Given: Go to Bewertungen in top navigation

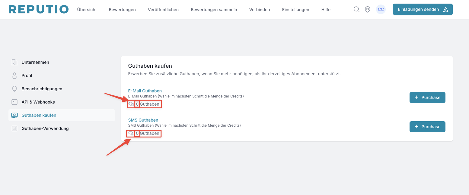Looking at the screenshot, I should point(122,10).
